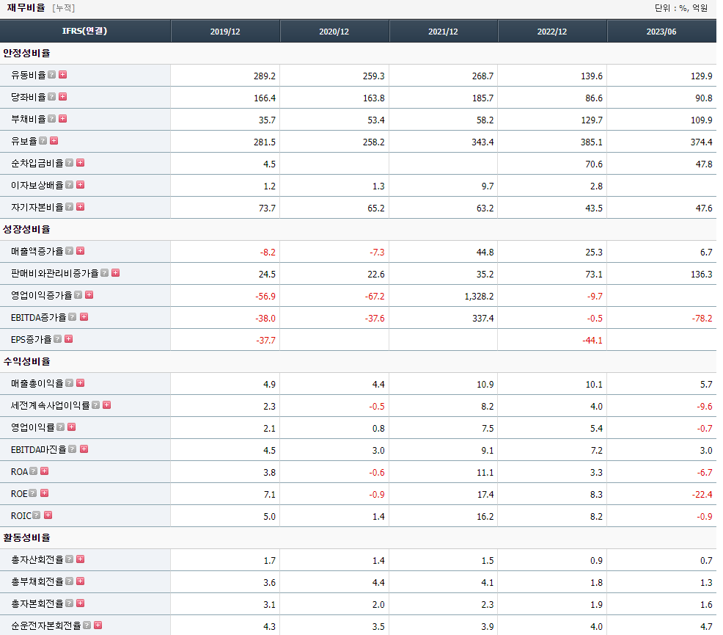723x635 pixels.
Task: Click plus icon for 총자본회전율
Action: [80, 603]
